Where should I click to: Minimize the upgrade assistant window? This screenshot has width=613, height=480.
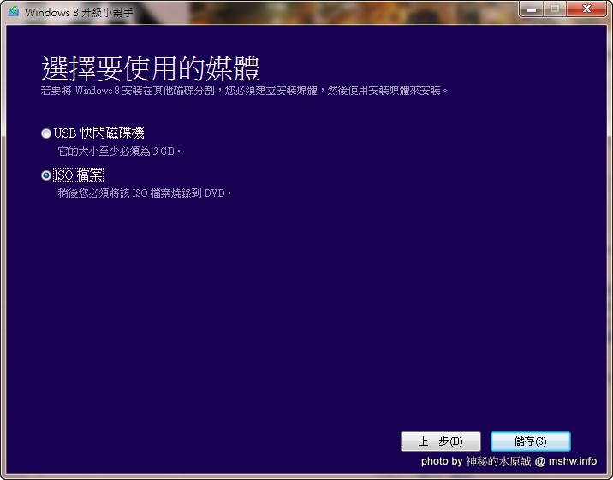531,9
